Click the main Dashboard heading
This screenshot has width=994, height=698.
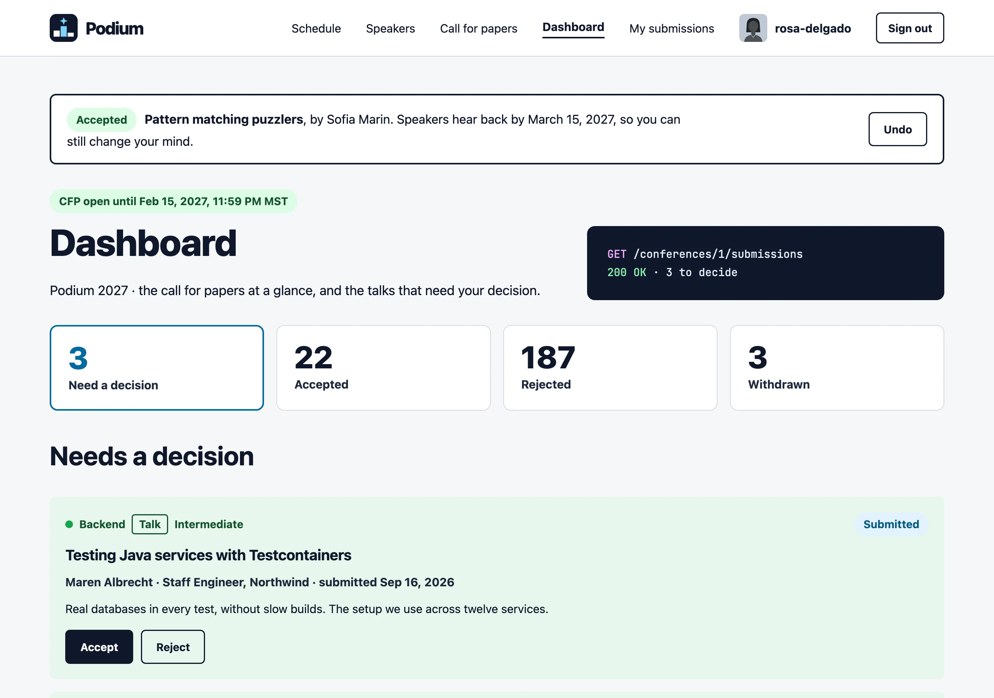point(143,243)
